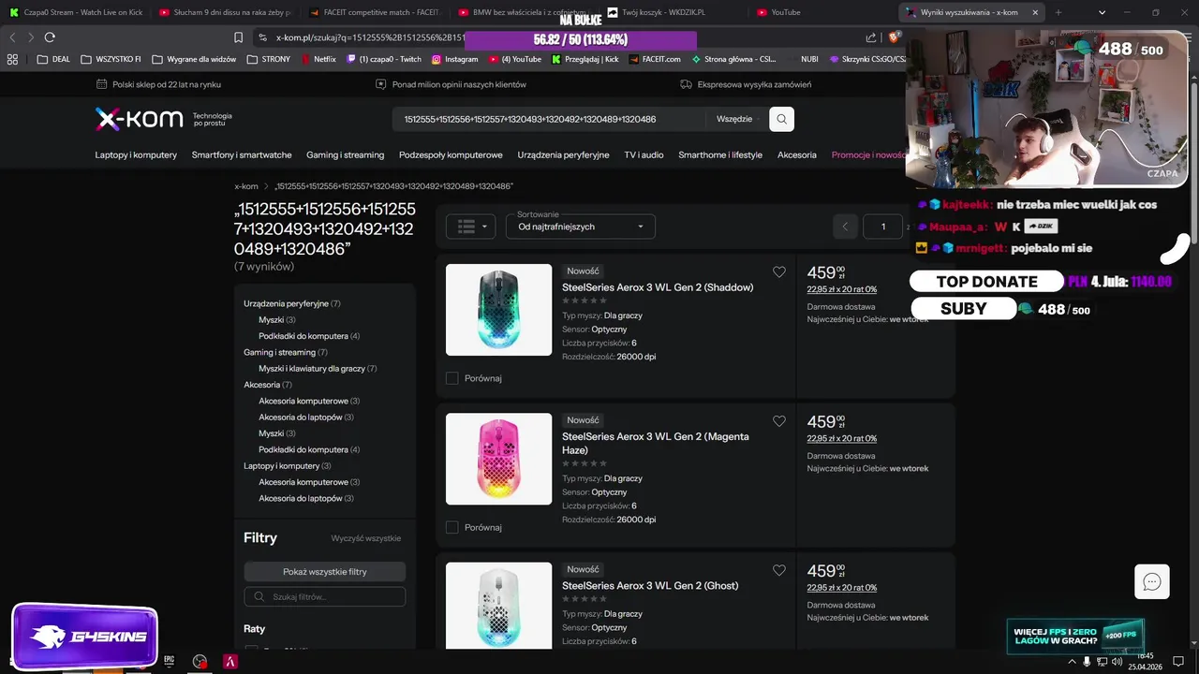
Task: Click the main product search field
Action: pos(549,119)
